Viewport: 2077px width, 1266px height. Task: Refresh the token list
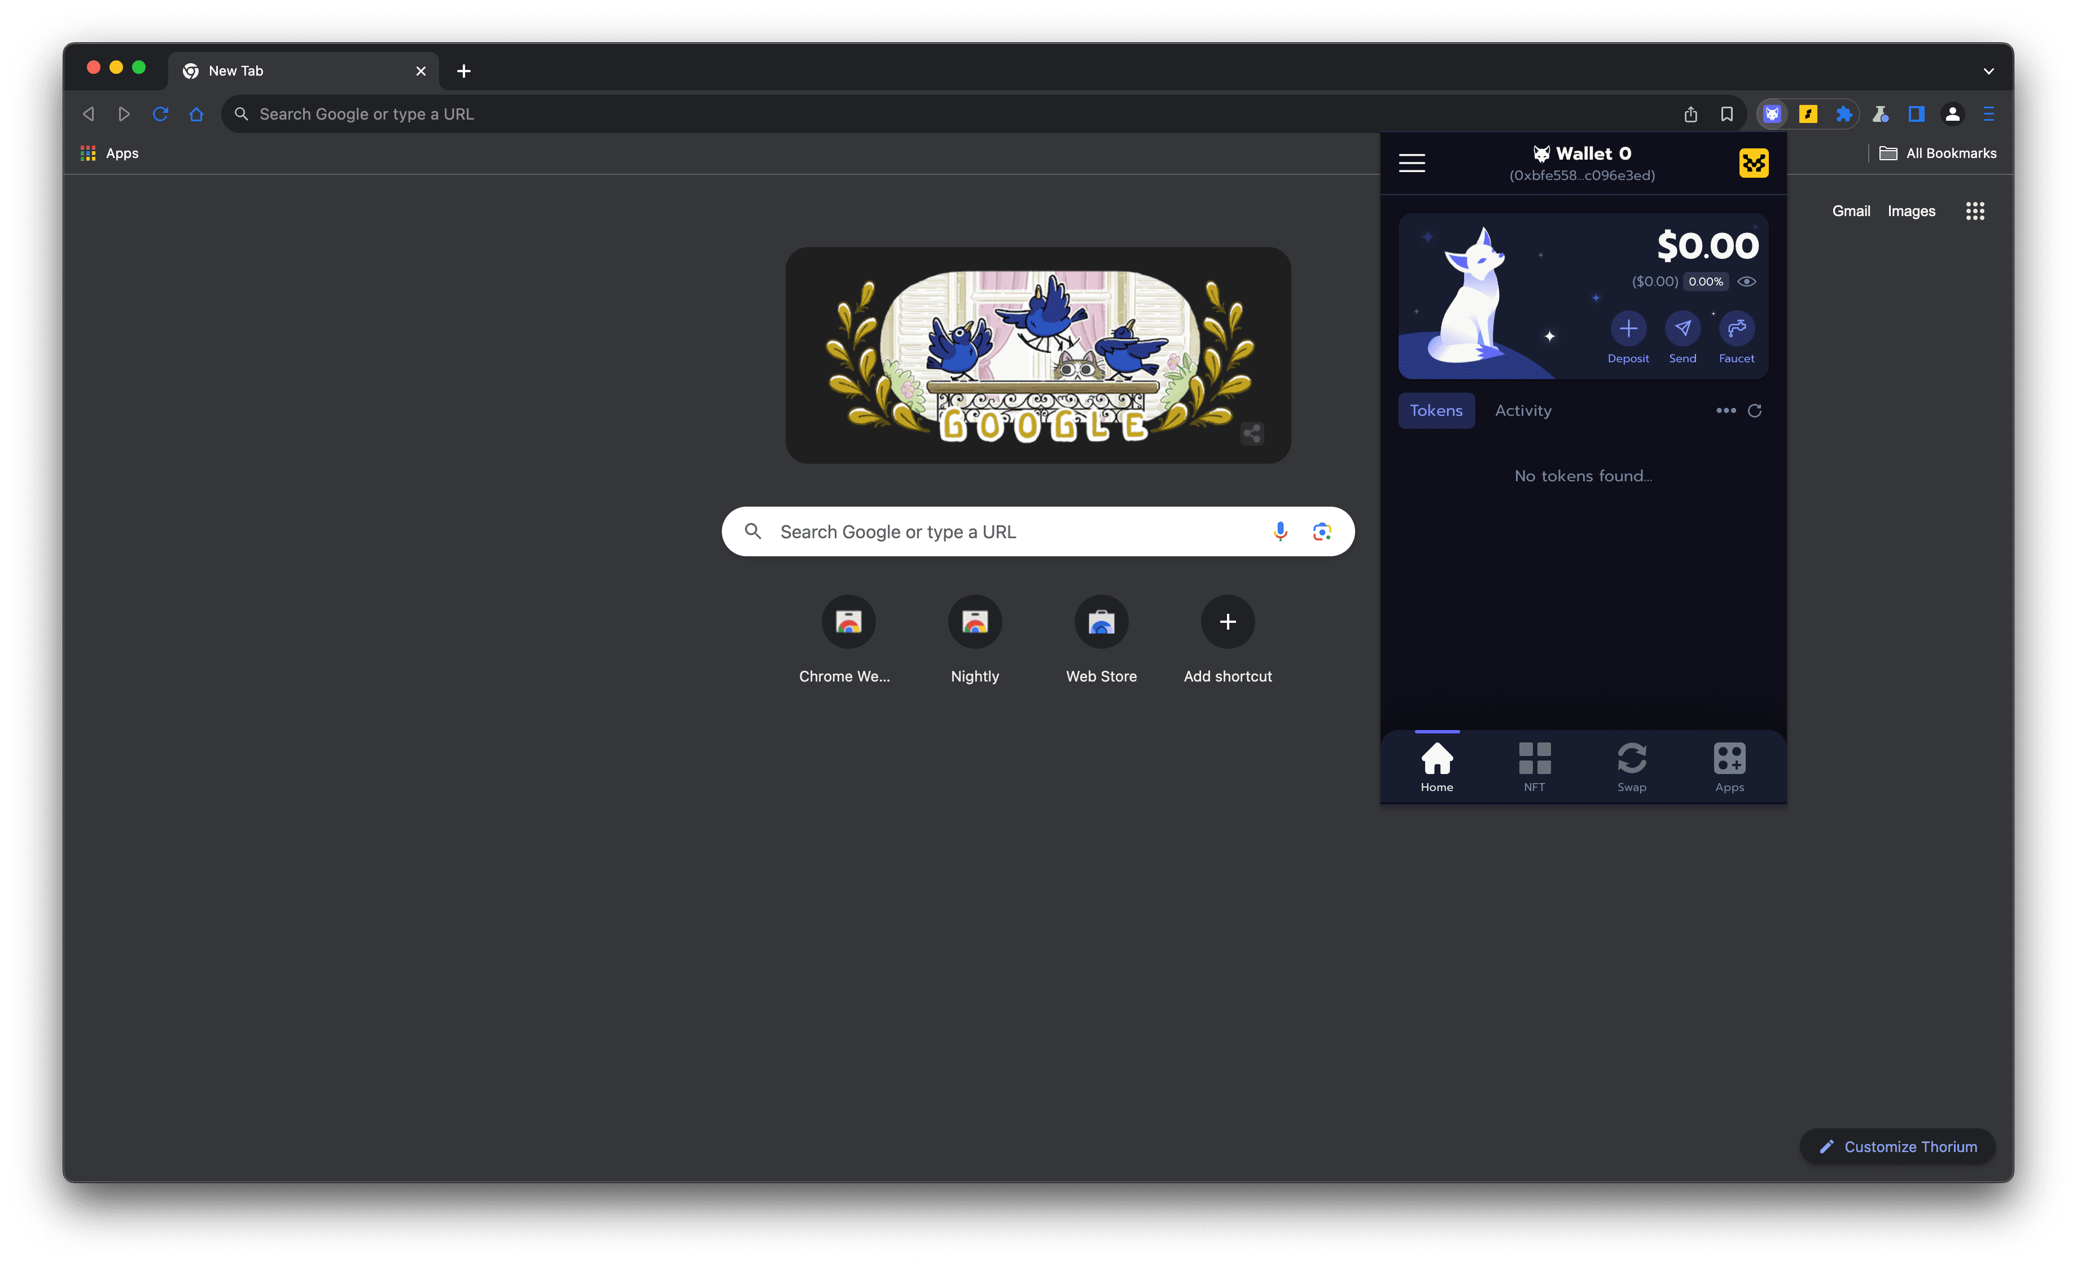pos(1754,410)
